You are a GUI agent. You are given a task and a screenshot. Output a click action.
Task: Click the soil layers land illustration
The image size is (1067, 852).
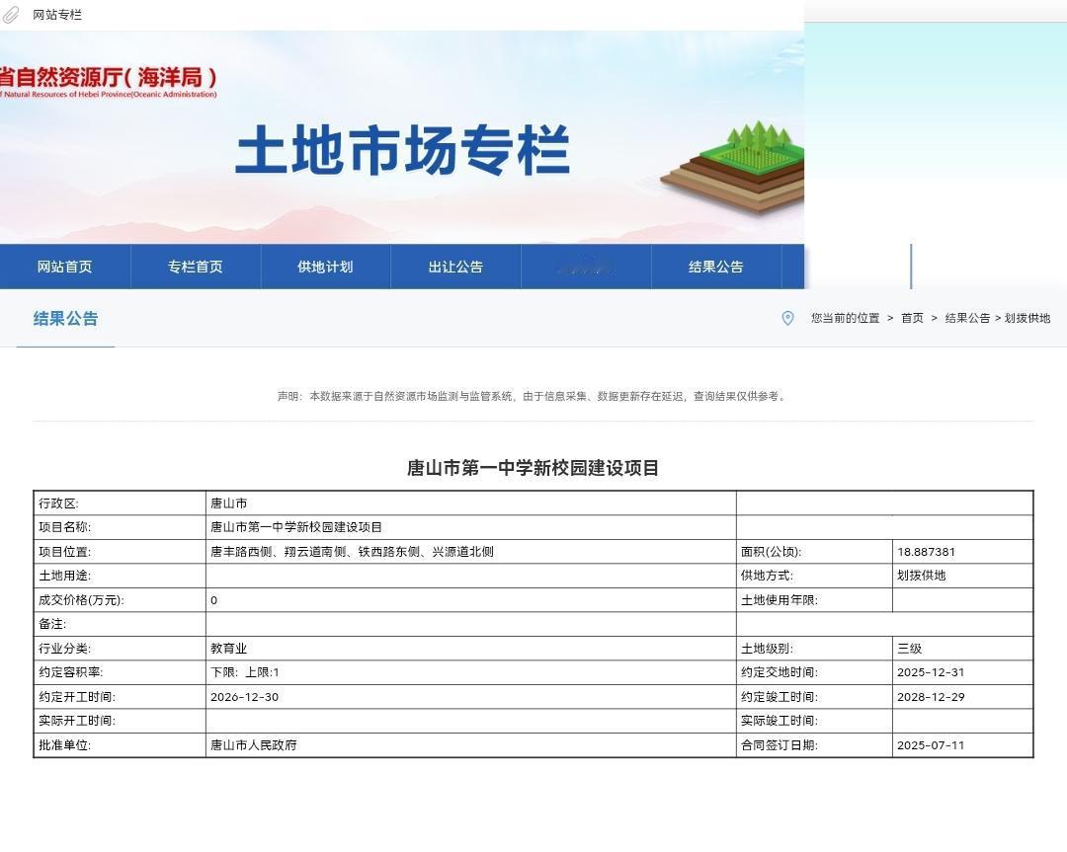tap(733, 167)
